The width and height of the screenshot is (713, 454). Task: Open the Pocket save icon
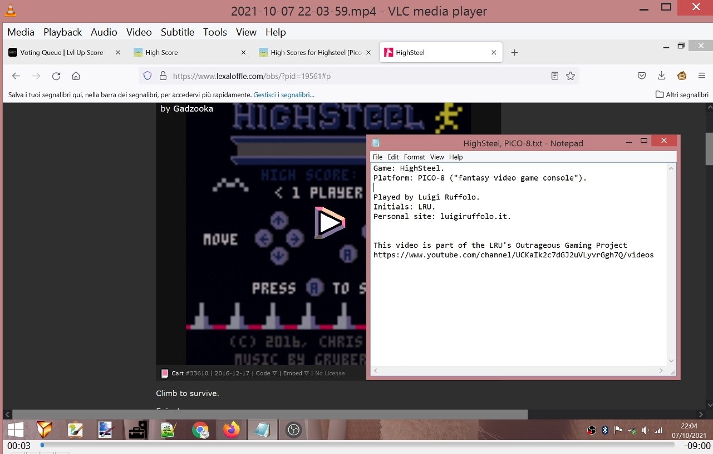(642, 76)
